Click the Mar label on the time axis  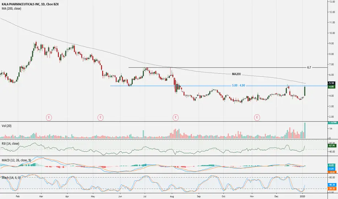click(41, 196)
